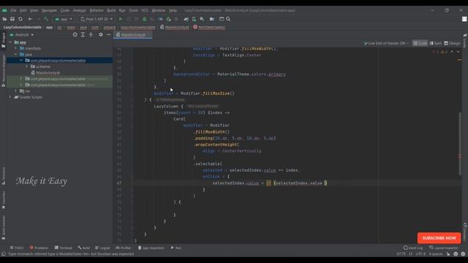Viewport: 468px width, 263px height.
Task: Click the sync/reload toolbar icon
Action: tap(20, 19)
